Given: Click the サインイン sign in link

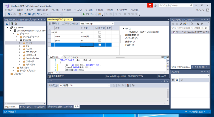Looking at the screenshot, I should pos(200,10).
